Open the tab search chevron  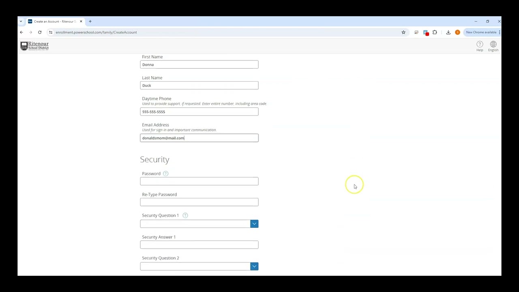21,21
